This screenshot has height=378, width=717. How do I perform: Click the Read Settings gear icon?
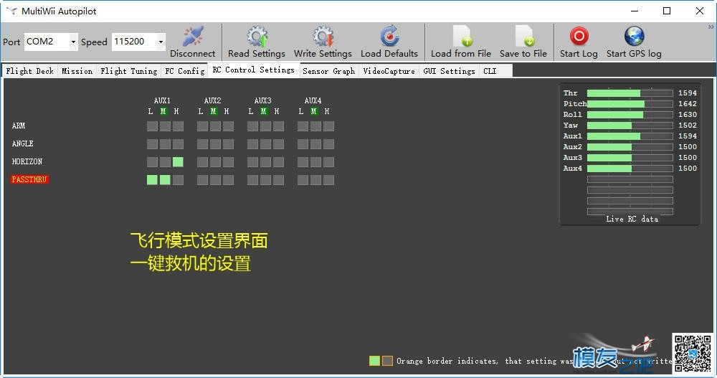[x=257, y=37]
